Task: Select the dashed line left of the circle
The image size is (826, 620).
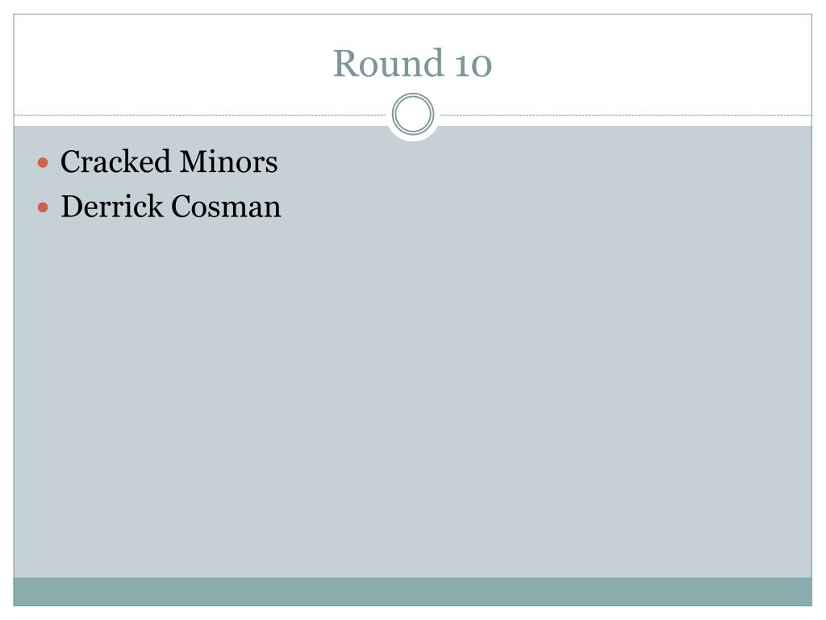Action: [x=200, y=115]
